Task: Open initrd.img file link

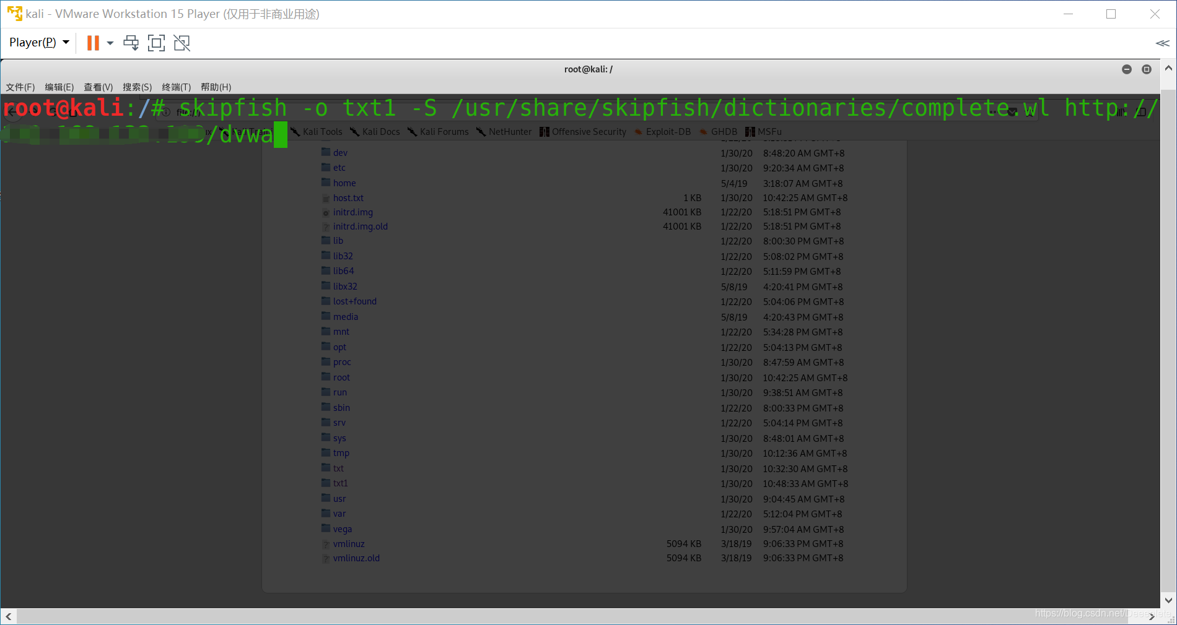Action: click(x=353, y=212)
